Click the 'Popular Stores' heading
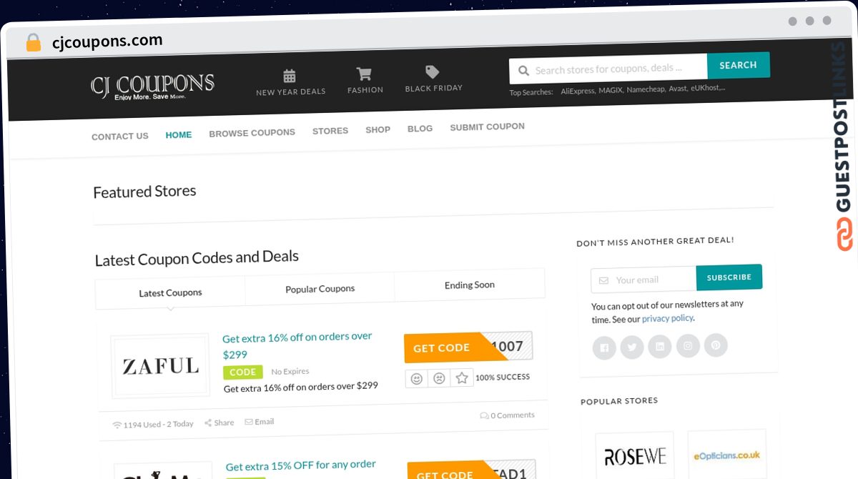The width and height of the screenshot is (858, 479). point(619,401)
